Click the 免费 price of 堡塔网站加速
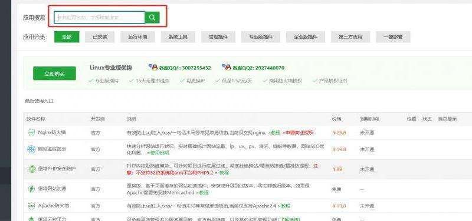The height and width of the screenshot is (221, 472). click(336, 189)
